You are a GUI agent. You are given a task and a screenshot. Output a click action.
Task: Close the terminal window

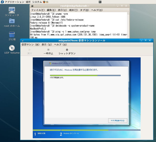point(126,6)
